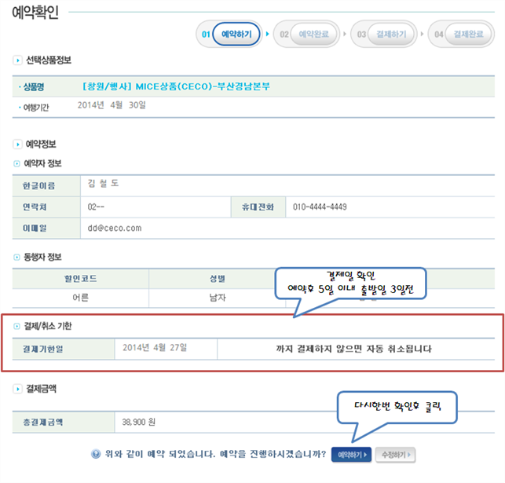Click the arrow icon beside 예약정보
Viewport: 505px width, 483px height.
(x=18, y=145)
